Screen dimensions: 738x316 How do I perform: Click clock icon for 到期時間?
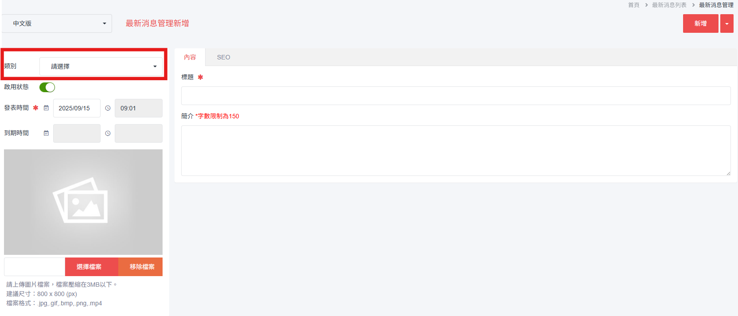(108, 133)
